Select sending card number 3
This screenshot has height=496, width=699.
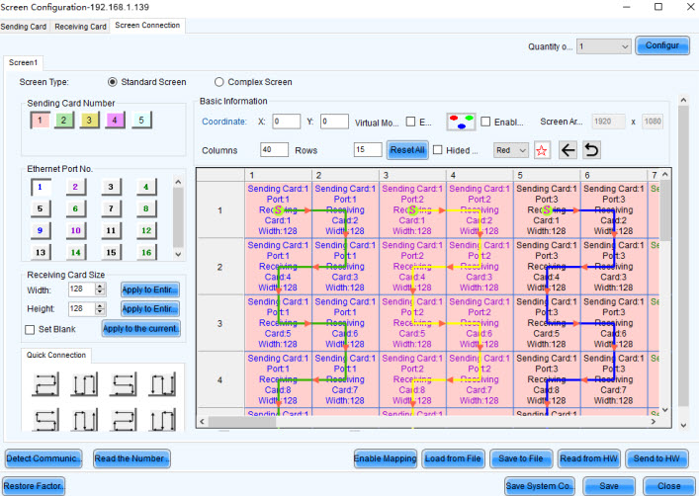(x=90, y=121)
